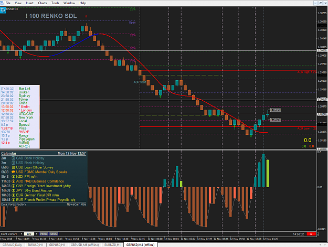Viewport: 328px width, 247px height.
Task: Click the holiday icon next to CAD Bank Holiday
Action: pos(13,158)
